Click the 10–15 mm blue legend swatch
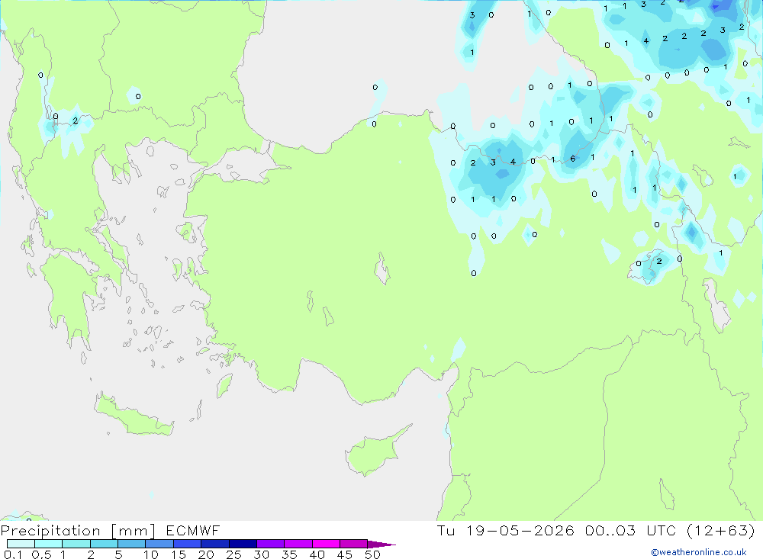 pos(159,544)
